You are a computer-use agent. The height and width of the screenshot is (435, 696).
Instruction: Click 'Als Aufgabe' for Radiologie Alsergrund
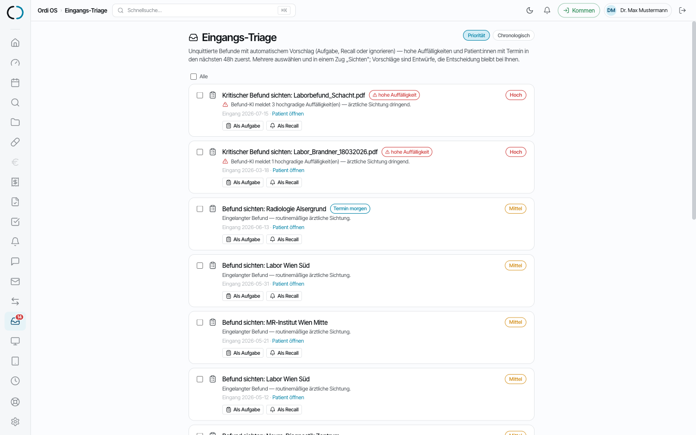pos(243,239)
